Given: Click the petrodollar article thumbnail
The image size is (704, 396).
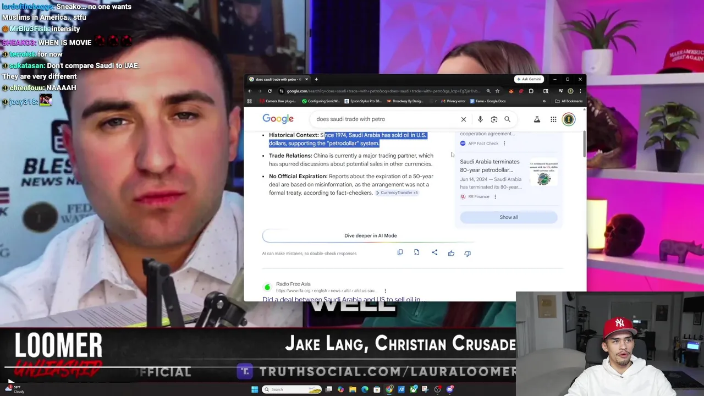Looking at the screenshot, I should (543, 173).
